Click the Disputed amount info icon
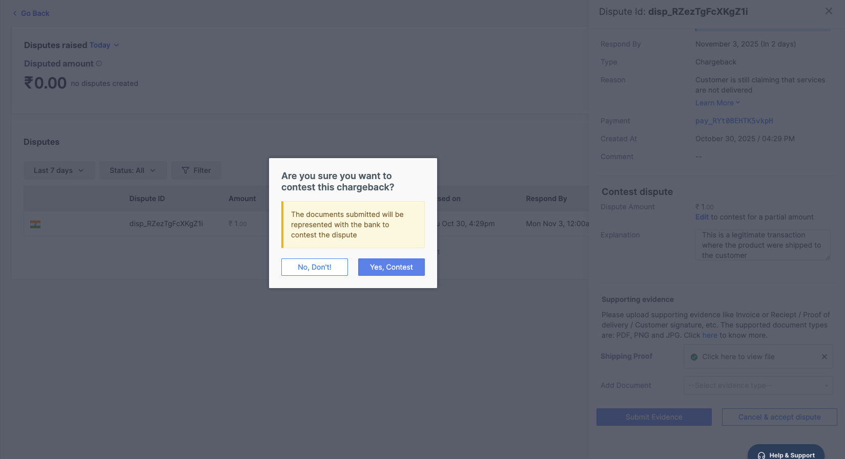This screenshot has height=459, width=845. [x=99, y=63]
